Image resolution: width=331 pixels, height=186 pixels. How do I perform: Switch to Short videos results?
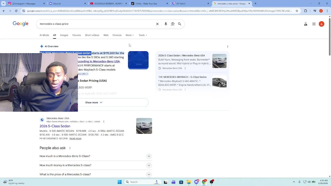92,35
